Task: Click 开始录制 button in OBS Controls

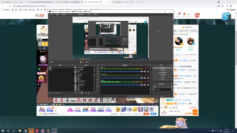Action: pos(162,70)
